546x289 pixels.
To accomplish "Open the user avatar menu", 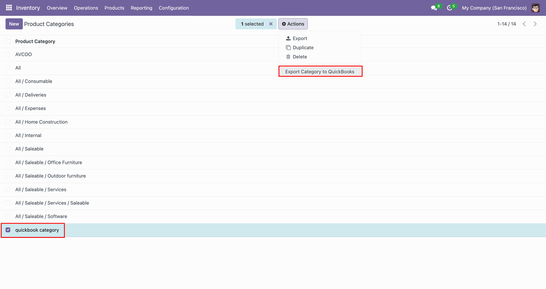I will click(535, 8).
